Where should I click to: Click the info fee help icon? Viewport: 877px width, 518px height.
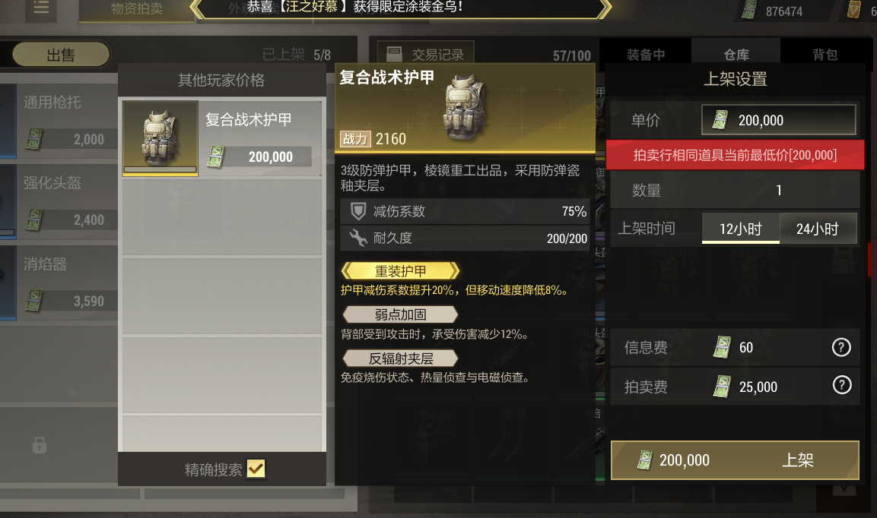click(x=841, y=348)
